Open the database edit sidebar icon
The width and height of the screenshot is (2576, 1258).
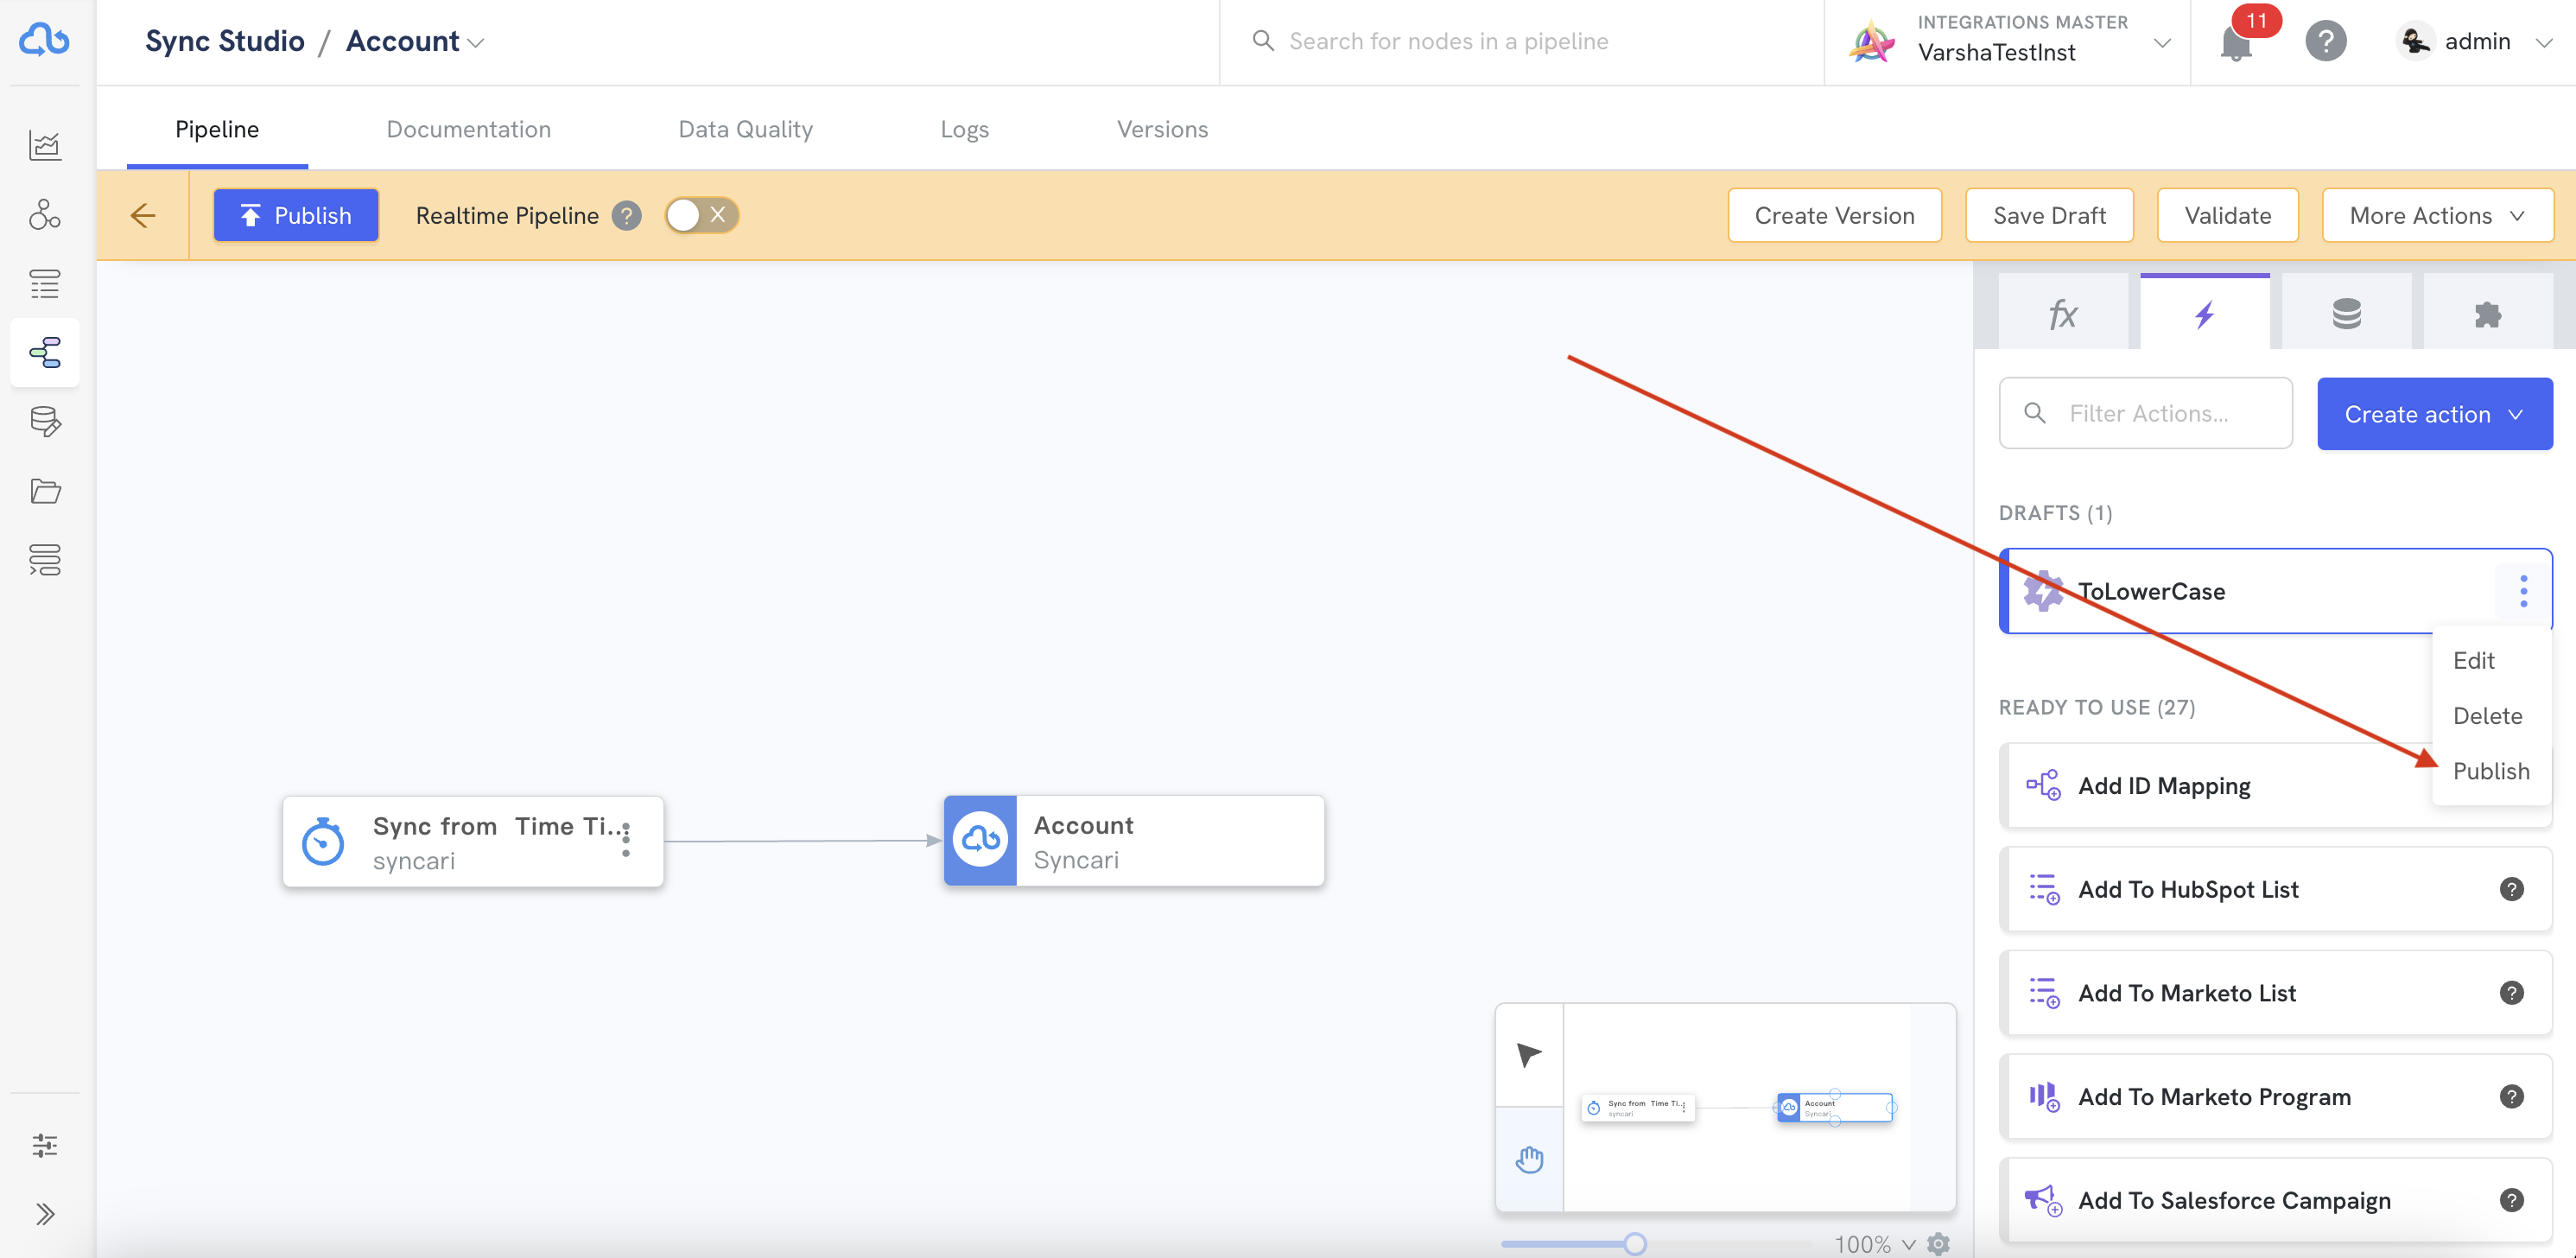click(45, 422)
